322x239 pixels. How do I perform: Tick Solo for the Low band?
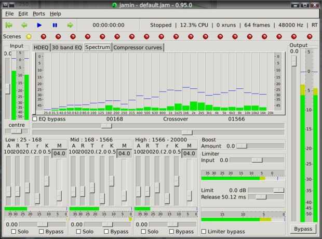click(14, 231)
